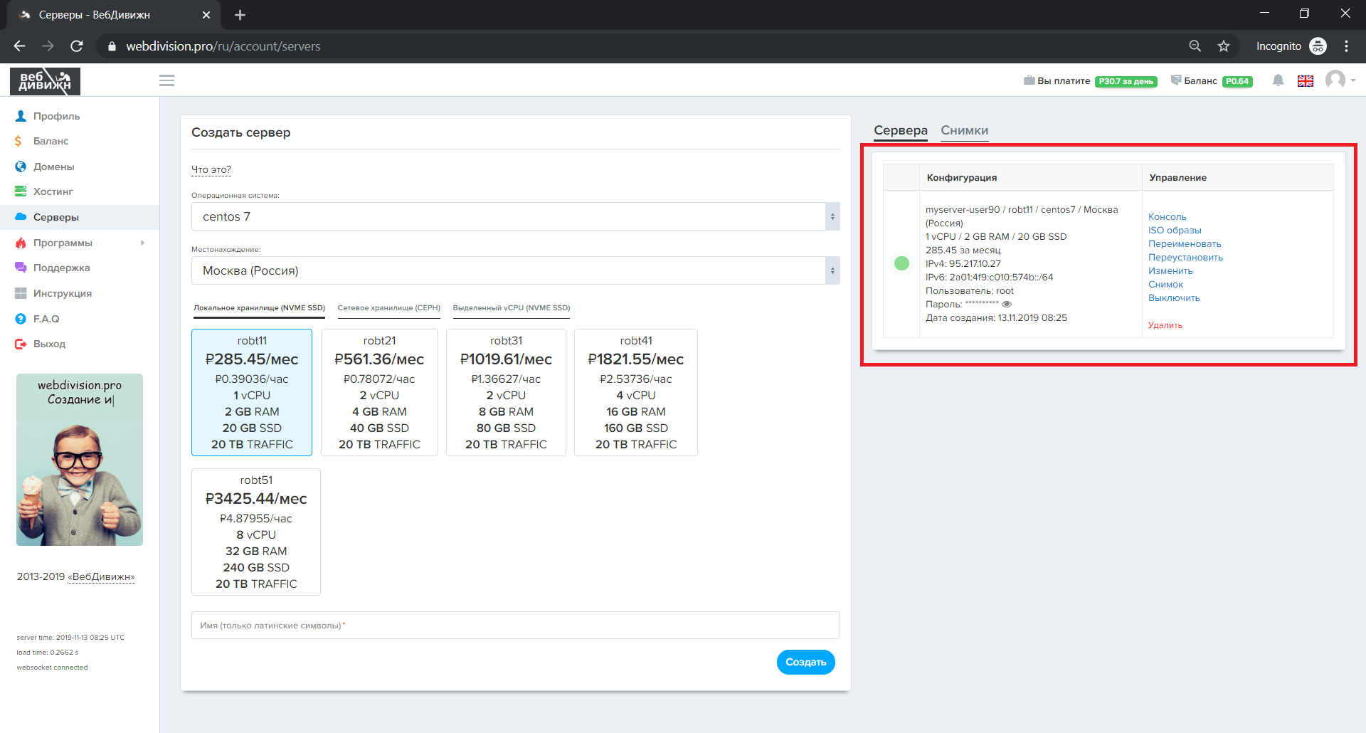Bookmark page with star icon

click(x=1224, y=46)
